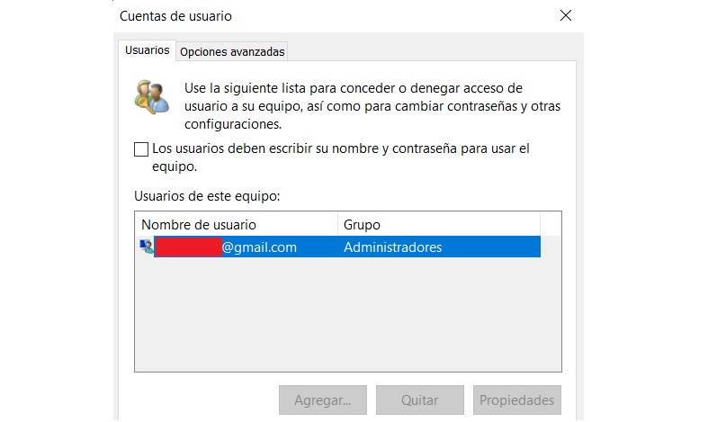Switch to the Usuarios tab
The height and width of the screenshot is (422, 726).
pyautogui.click(x=148, y=50)
